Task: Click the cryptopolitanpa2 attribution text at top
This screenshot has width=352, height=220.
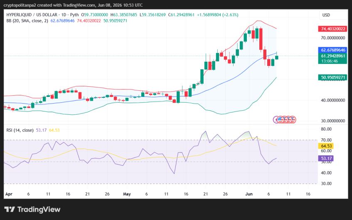Action: (73, 5)
